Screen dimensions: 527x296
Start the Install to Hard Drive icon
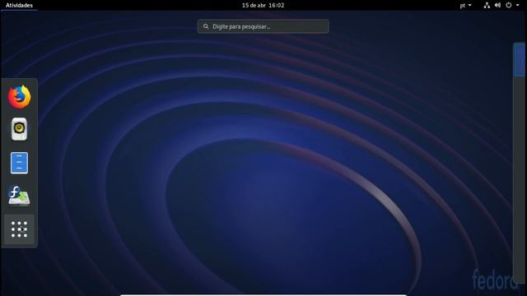click(19, 196)
